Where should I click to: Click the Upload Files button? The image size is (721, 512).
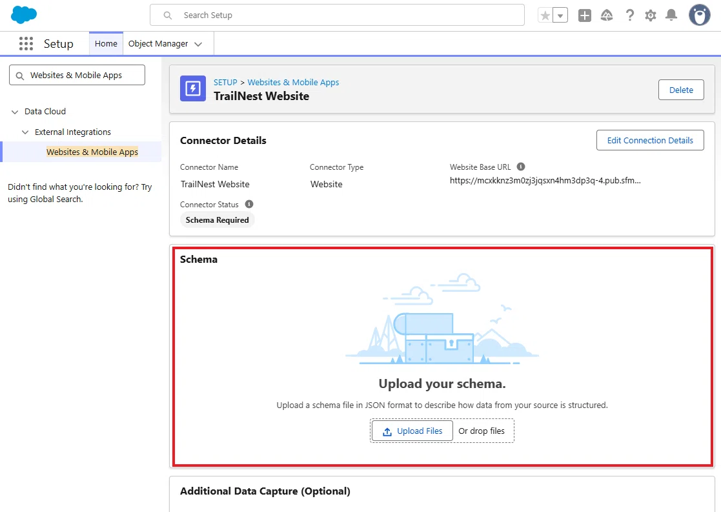[x=412, y=431]
